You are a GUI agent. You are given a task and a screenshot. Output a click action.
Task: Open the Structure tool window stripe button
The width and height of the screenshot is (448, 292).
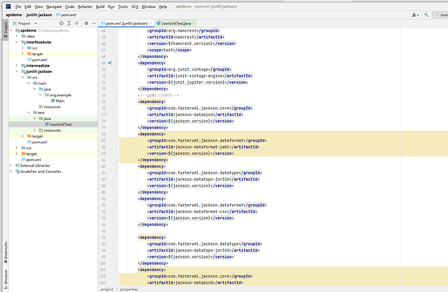[x=6, y=279]
